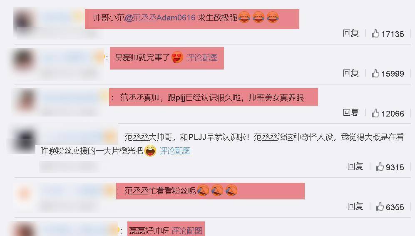Viewport: 415px width, 236px height.
Task: Open @范丞丞Adam0616 mention link
Action: coord(160,18)
